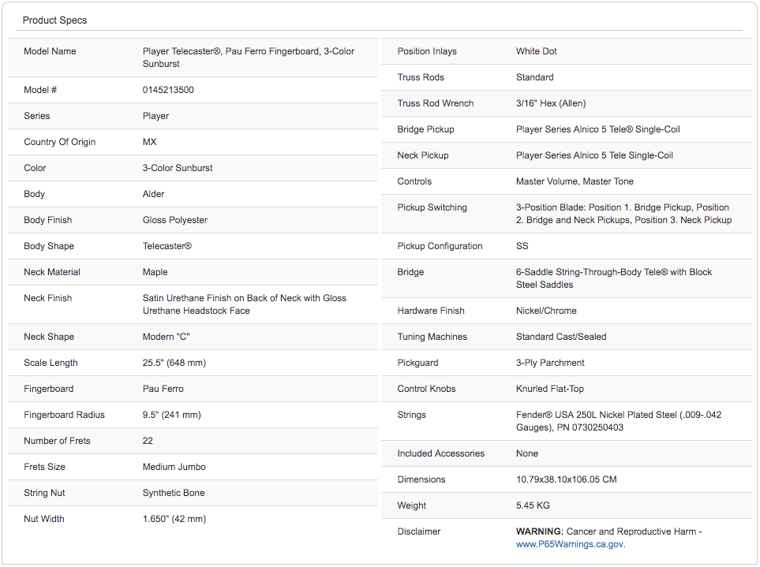Screen dimensions: 760x567
Task: Click the Pau Ferro fingerboard value
Action: pyautogui.click(x=163, y=389)
